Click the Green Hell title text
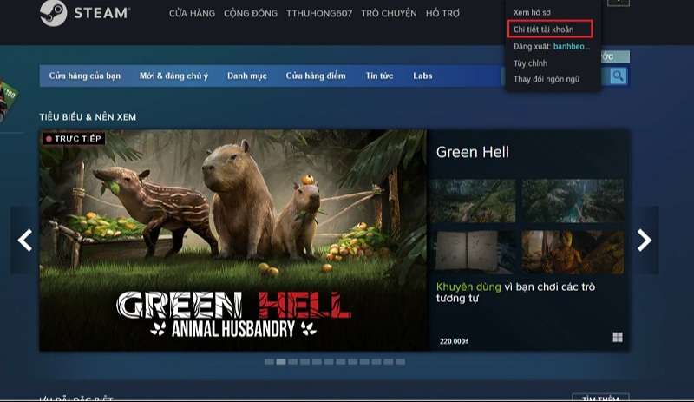Screen dimensions: 694x402 472,152
